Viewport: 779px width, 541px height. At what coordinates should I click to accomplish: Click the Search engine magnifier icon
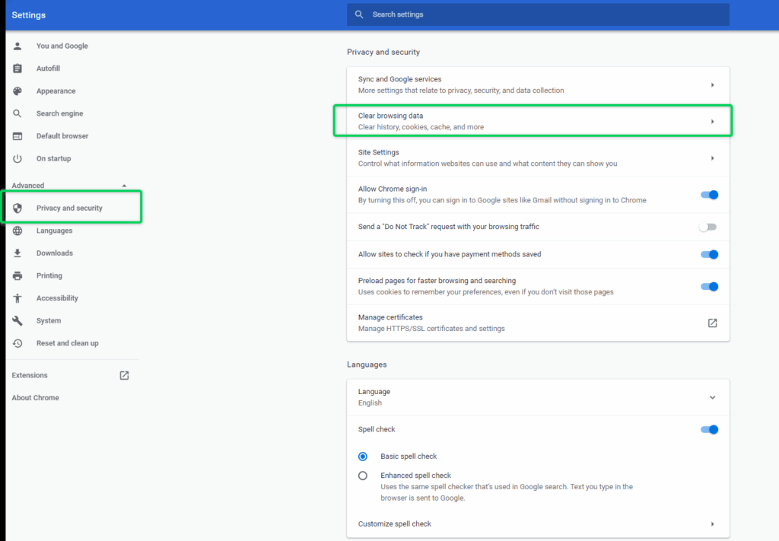pos(17,114)
